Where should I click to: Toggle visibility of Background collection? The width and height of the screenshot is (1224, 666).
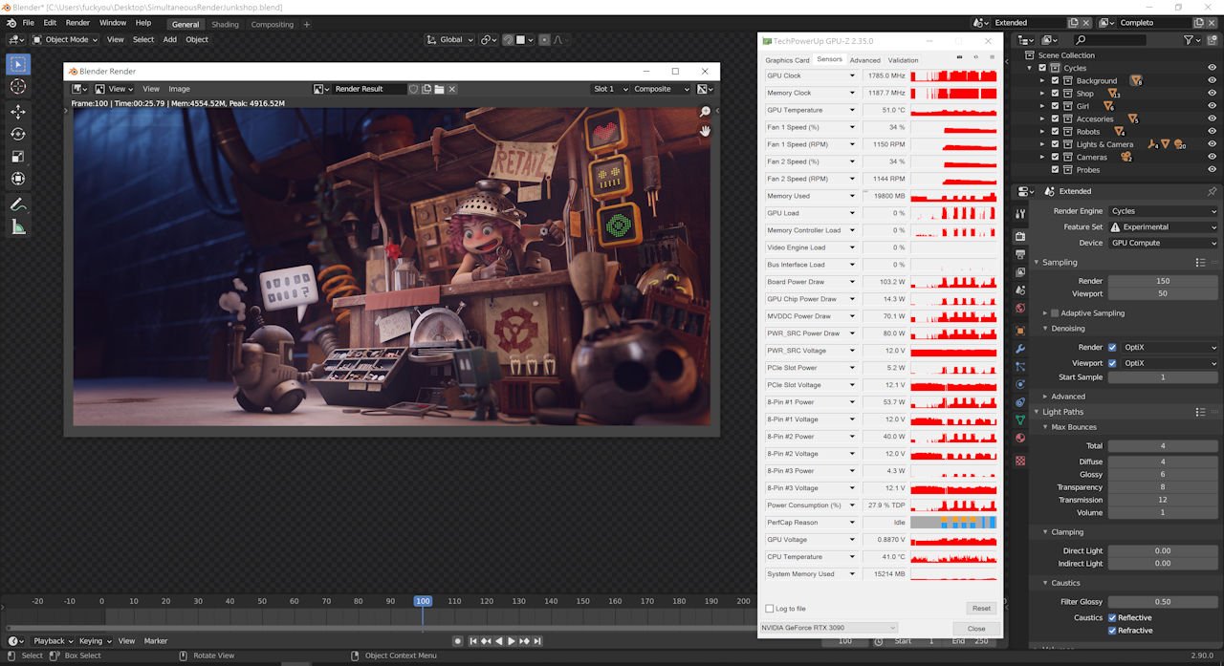click(x=1212, y=80)
